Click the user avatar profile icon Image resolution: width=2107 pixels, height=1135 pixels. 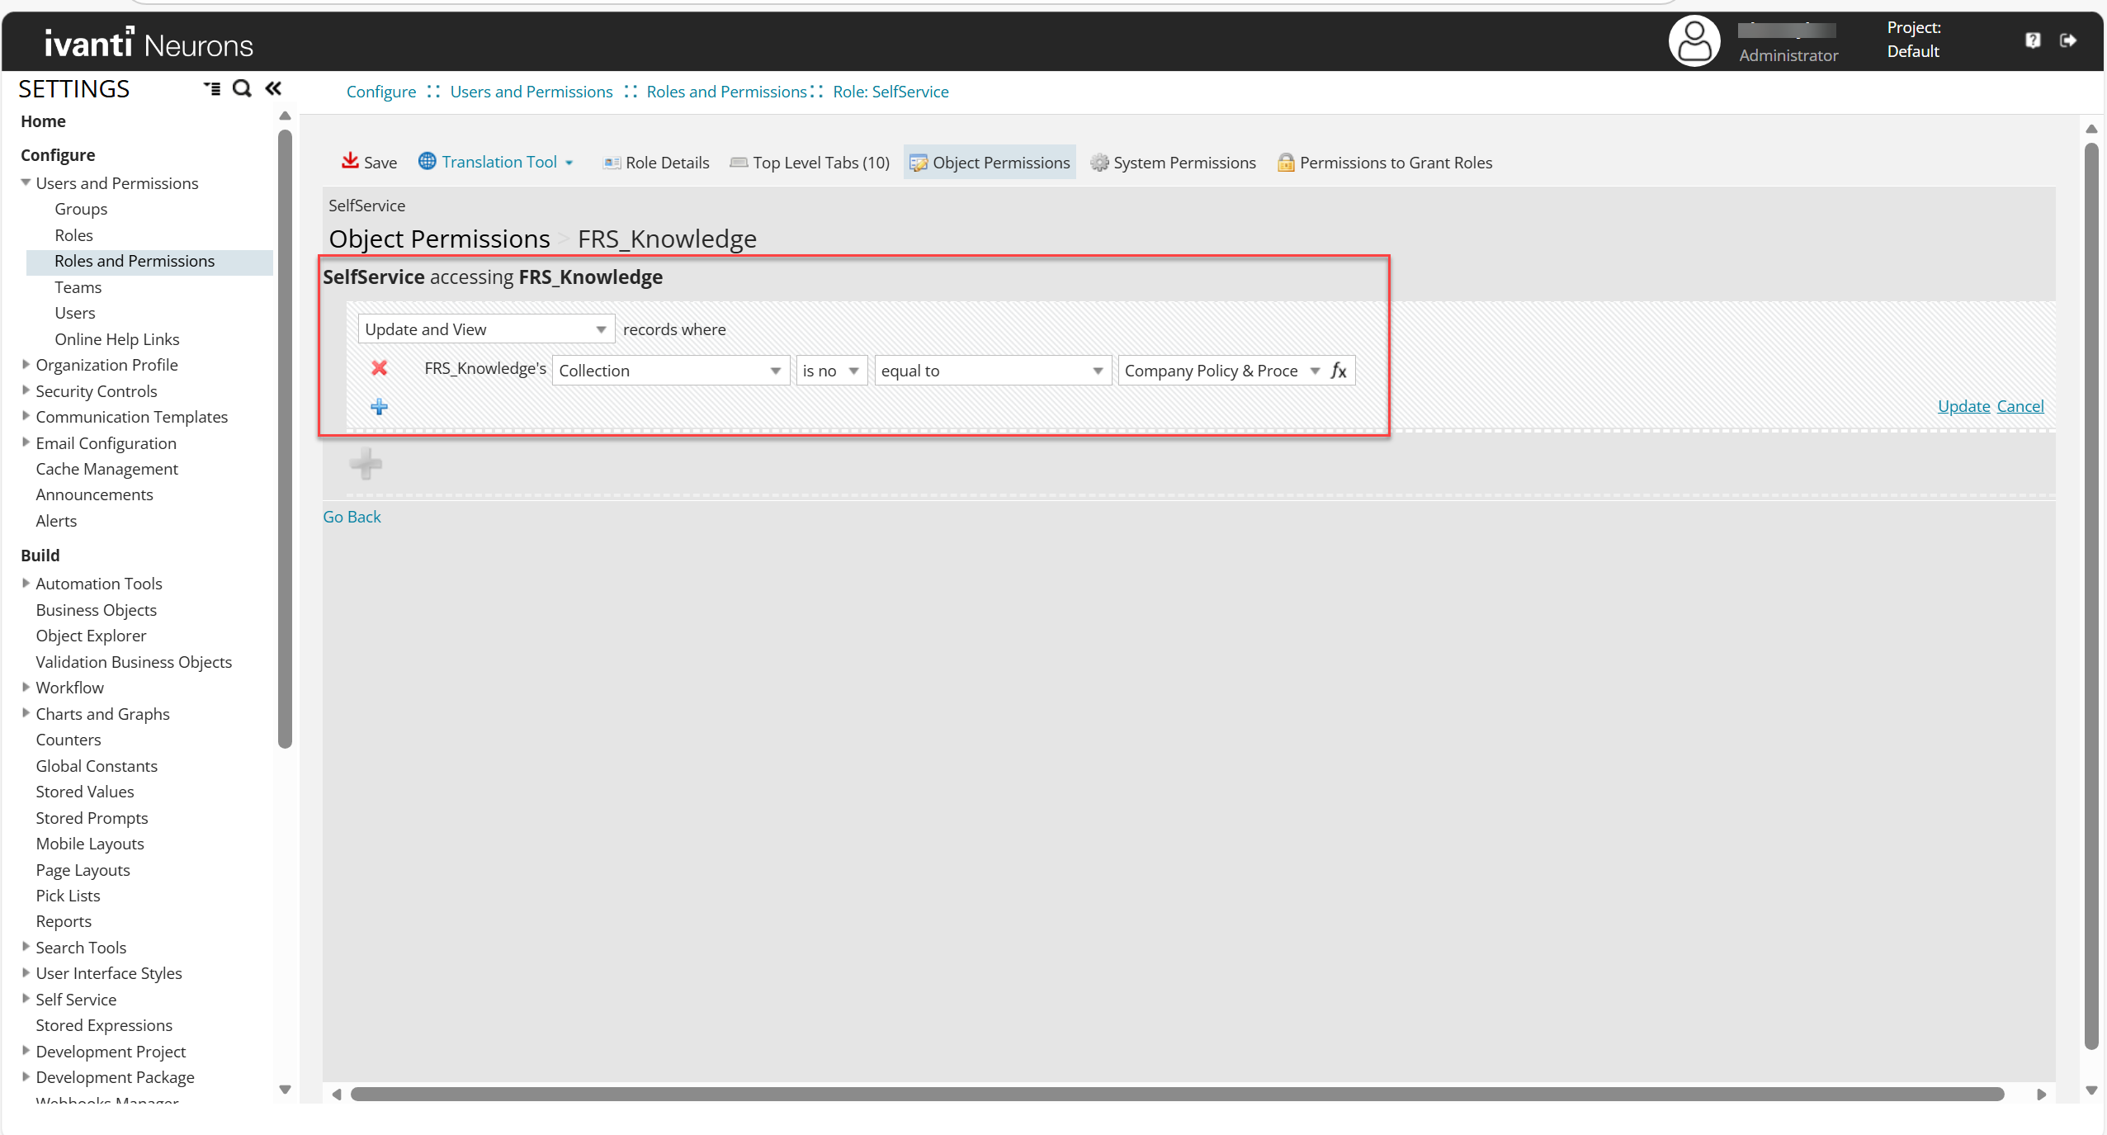coord(1694,40)
